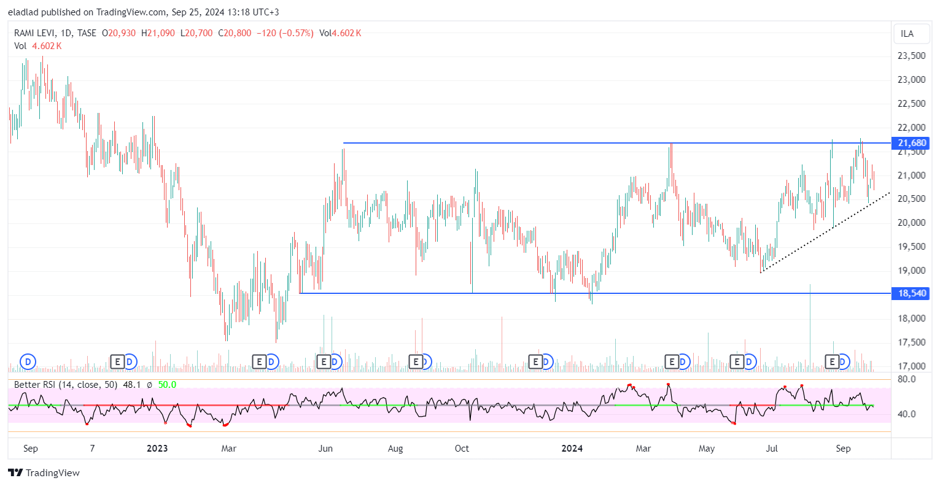This screenshot has width=940, height=486.
Task: Click the RAMI LEVI symbol title
Action: tap(35, 33)
